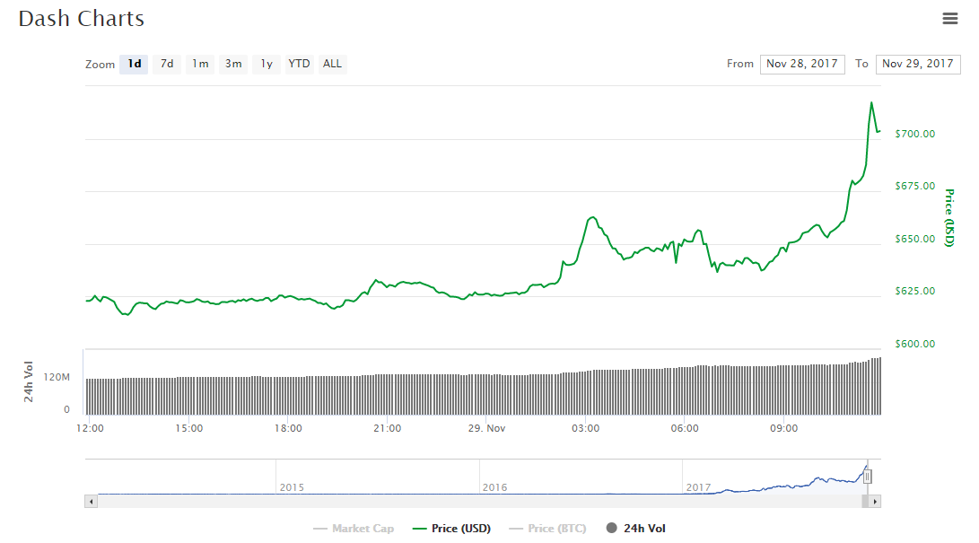This screenshot has height=543, width=979.
Task: Select the 1m zoom range
Action: pos(200,64)
